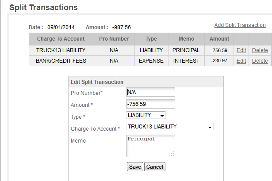Delete the TRUCK13 LIABILITY row
The width and height of the screenshot is (272, 181).
click(x=260, y=50)
